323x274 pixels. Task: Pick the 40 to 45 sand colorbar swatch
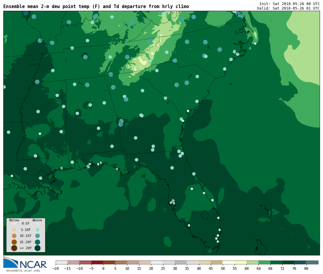(205, 263)
